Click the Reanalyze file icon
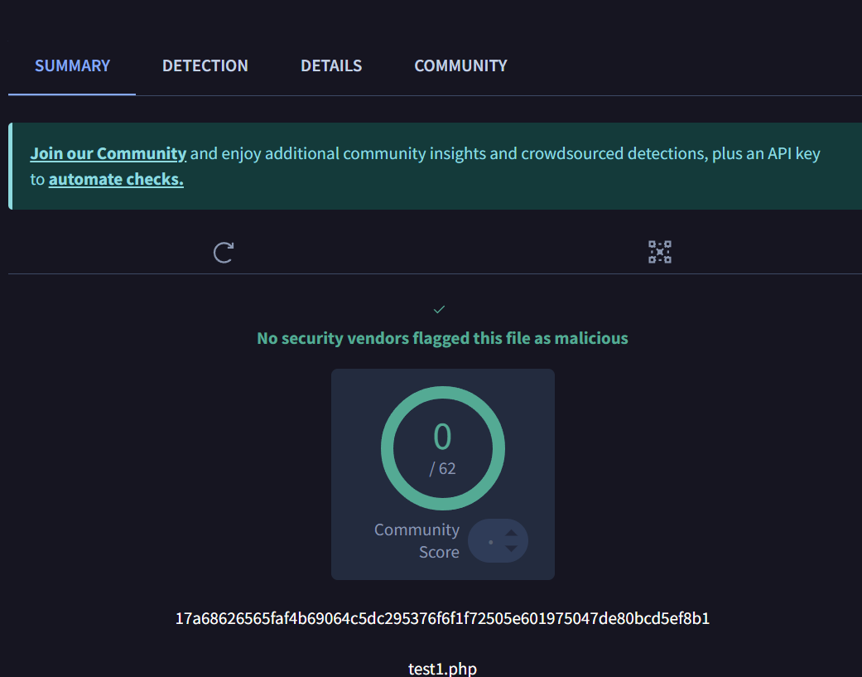Viewport: 862px width, 677px height. (x=222, y=251)
